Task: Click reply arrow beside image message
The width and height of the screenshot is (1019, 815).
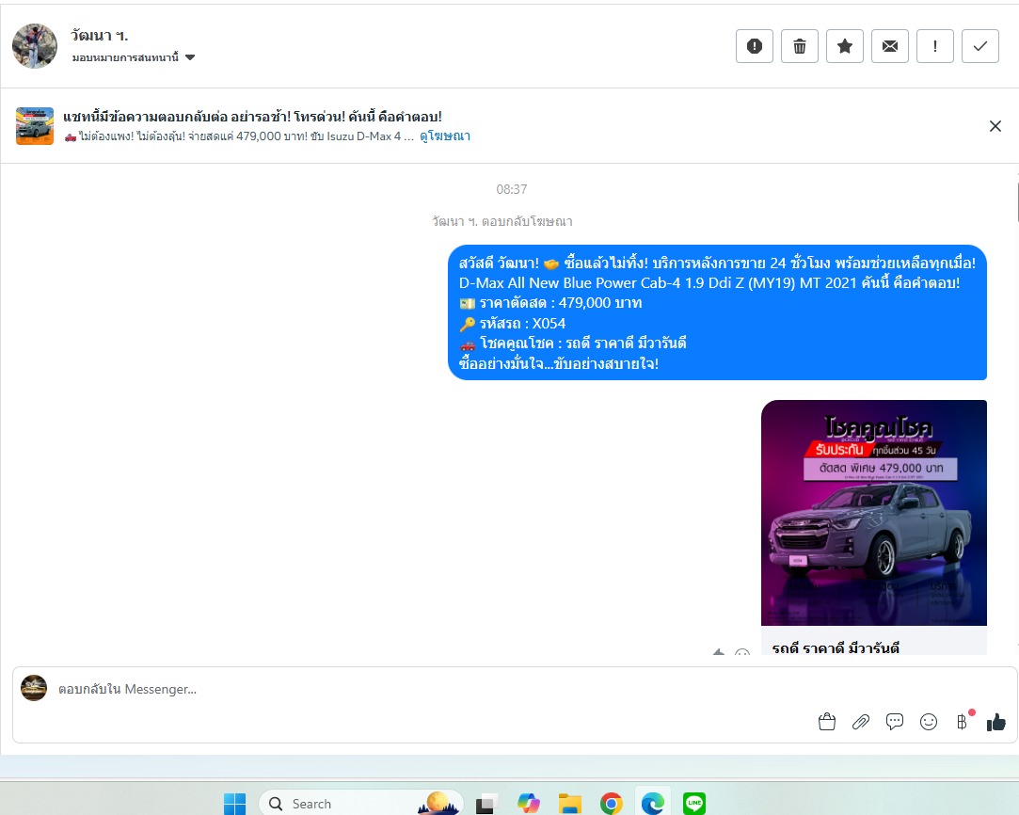Action: pyautogui.click(x=718, y=650)
